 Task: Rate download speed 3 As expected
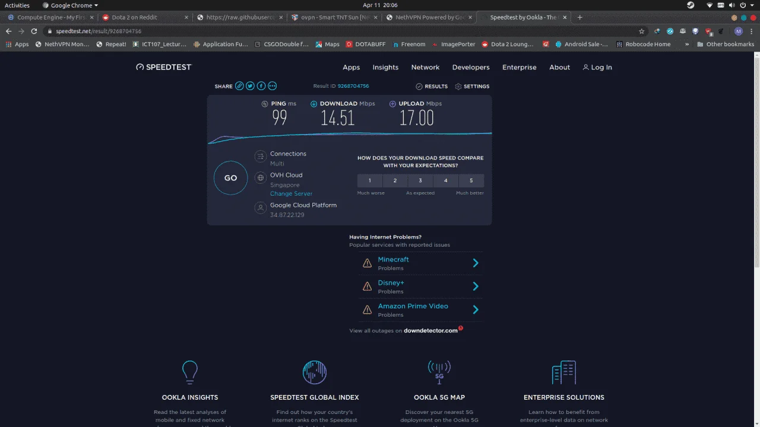(420, 180)
